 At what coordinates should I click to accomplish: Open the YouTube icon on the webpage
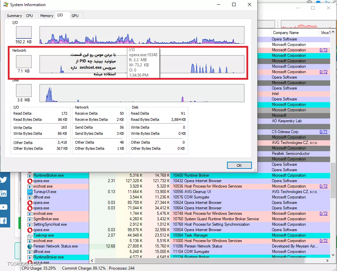coord(4,207)
